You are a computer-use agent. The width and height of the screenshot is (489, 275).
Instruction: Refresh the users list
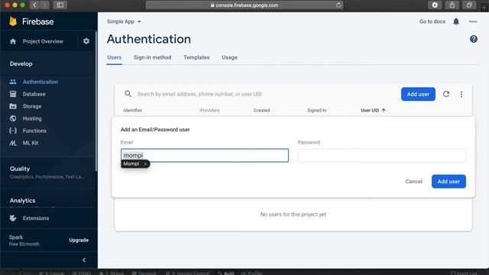[446, 94]
